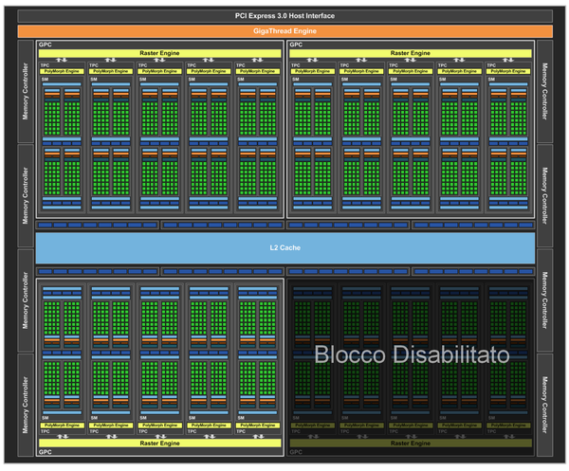Click arrows icon under top-left Raster Engine
The height and width of the screenshot is (471, 569).
pyautogui.click(x=62, y=60)
